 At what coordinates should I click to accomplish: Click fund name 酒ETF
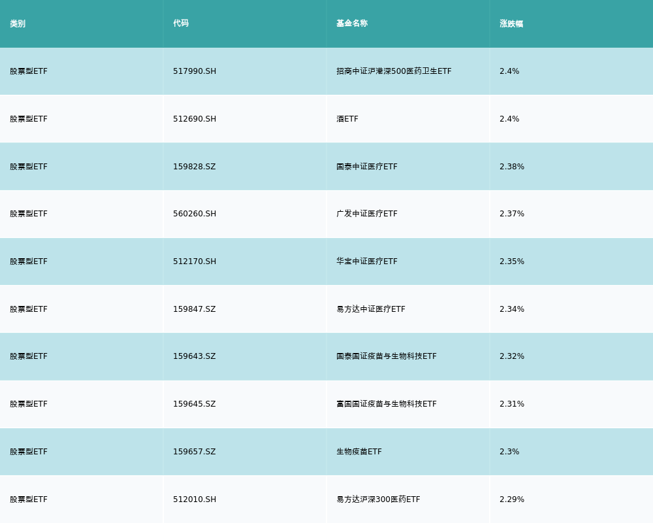[x=347, y=119]
